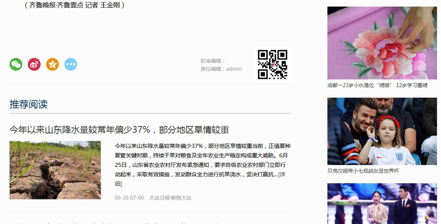
Task: Open the stage hosts photo in the sidebar
Action: click(x=382, y=203)
